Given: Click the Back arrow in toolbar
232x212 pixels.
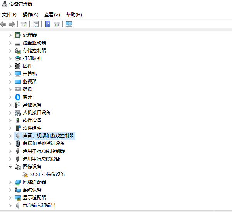Looking at the screenshot, I should click(3, 24).
